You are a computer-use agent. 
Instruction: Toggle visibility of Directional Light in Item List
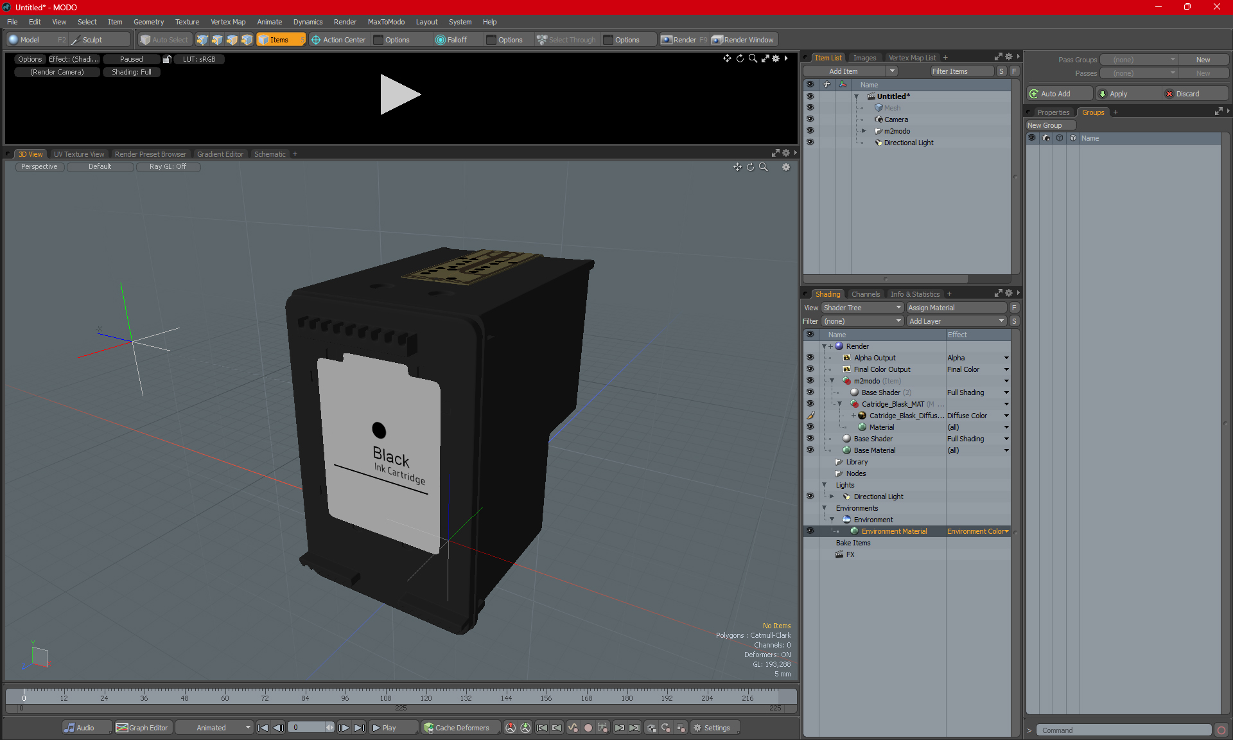(x=810, y=143)
